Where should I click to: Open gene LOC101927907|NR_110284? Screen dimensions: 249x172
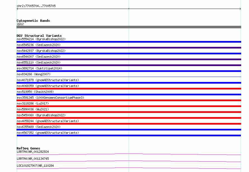pos(35,166)
